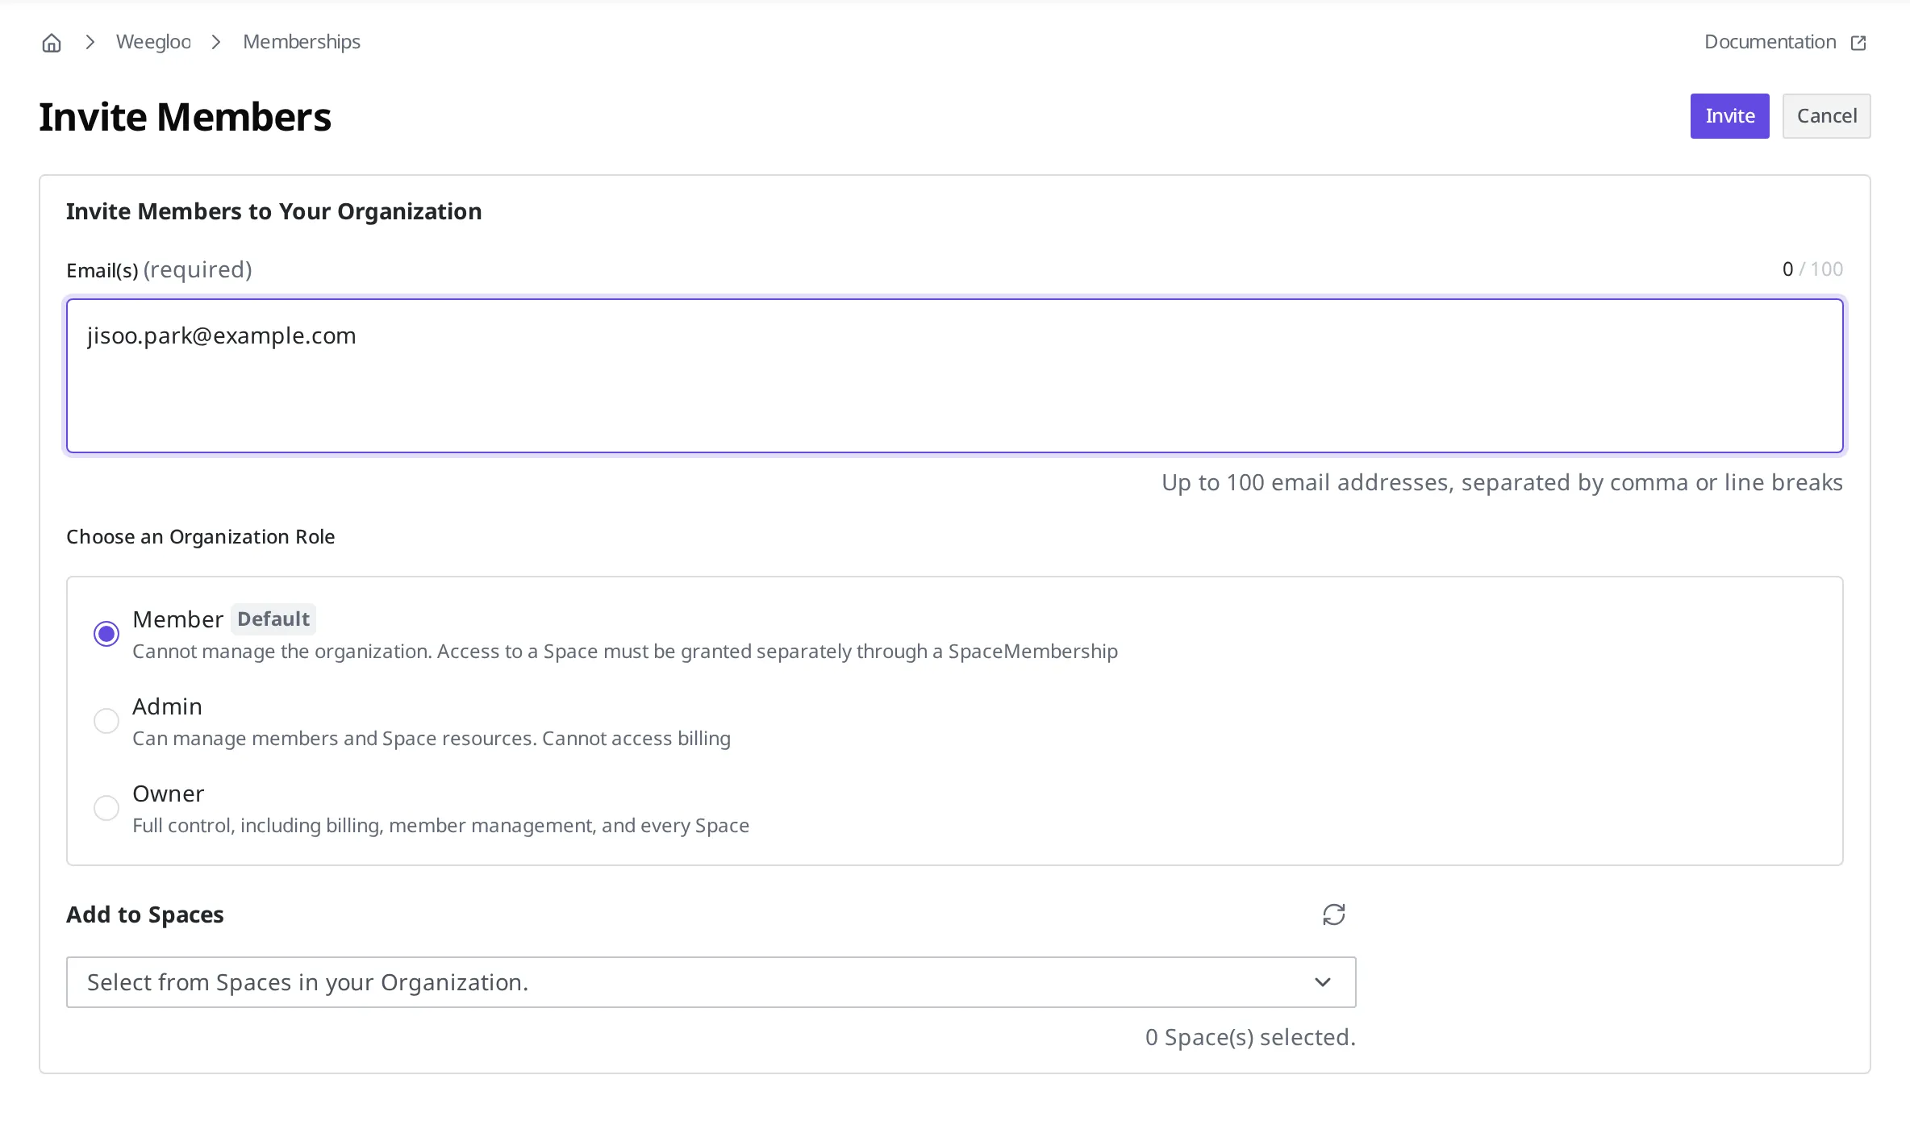Click 'Invite Members to Your Organization' heading
Viewport: 1910px width, 1129px height.
point(274,211)
